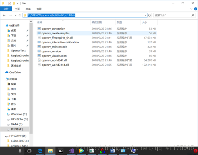Viewport: 198px width, 155px height.
Task: Open the 主页 ribbon tab
Action: [x=17, y=9]
